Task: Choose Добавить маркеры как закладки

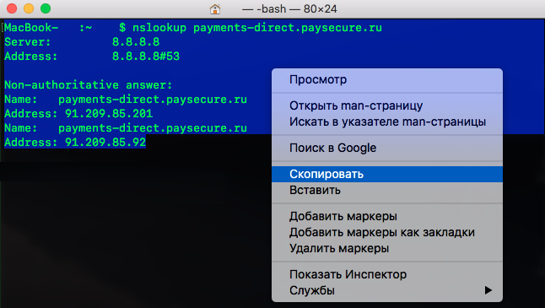Action: click(387, 232)
